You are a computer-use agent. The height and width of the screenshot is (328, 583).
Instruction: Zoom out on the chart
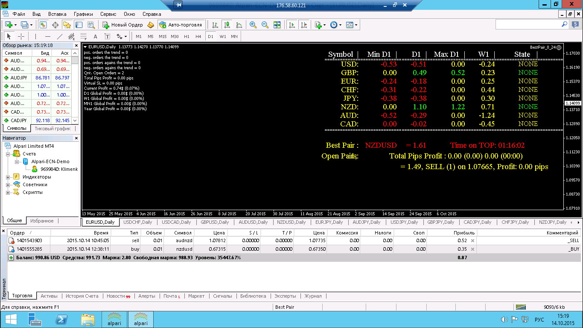point(265,25)
